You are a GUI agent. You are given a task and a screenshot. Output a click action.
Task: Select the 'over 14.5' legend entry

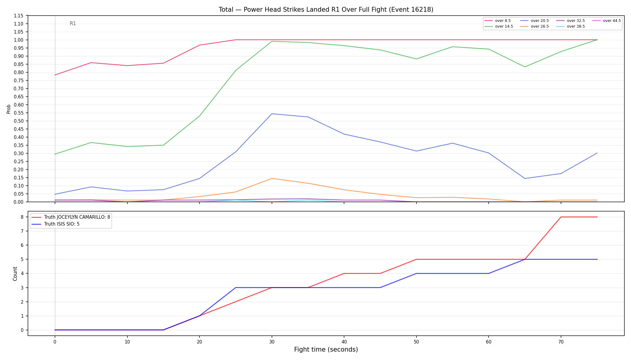[x=498, y=26]
